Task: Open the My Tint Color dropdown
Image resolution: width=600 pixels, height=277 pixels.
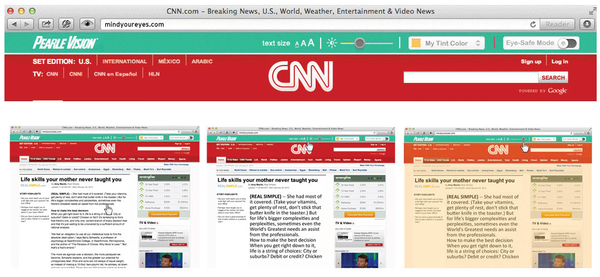Action: [x=446, y=43]
